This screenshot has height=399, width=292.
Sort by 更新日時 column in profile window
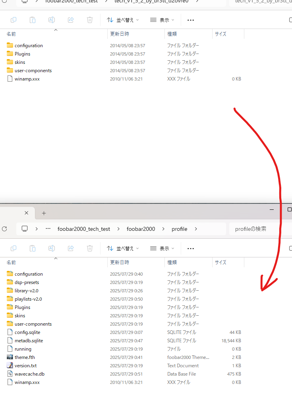click(120, 262)
